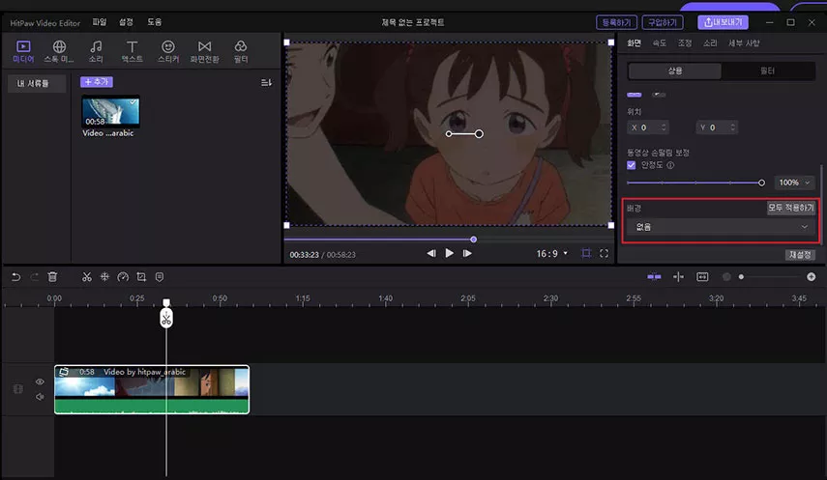Mute the video track speaker icon
827x480 pixels.
tap(40, 397)
